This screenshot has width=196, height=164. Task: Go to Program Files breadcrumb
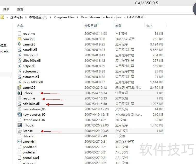[64, 17]
